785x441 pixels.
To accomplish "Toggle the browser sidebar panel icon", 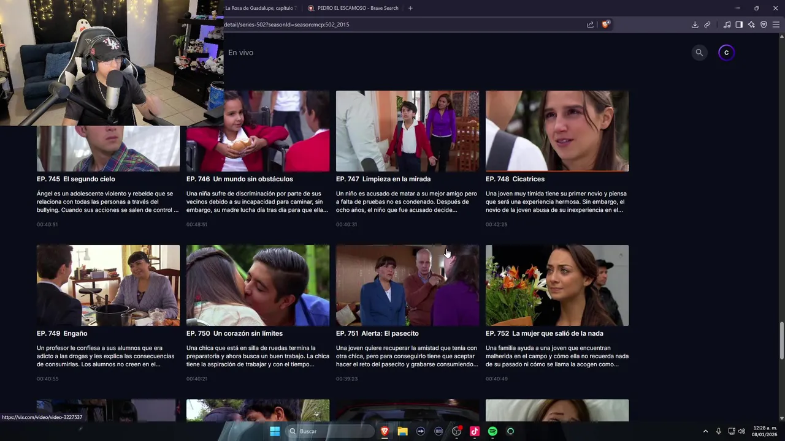I will (739, 24).
